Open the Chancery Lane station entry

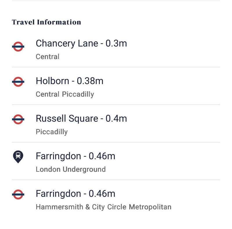point(67,44)
